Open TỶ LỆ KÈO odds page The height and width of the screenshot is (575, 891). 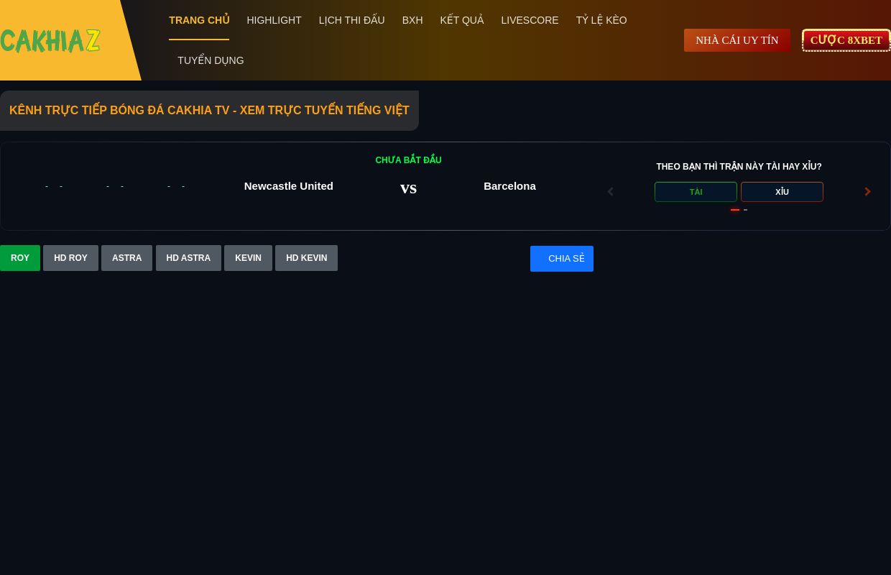pyautogui.click(x=601, y=20)
